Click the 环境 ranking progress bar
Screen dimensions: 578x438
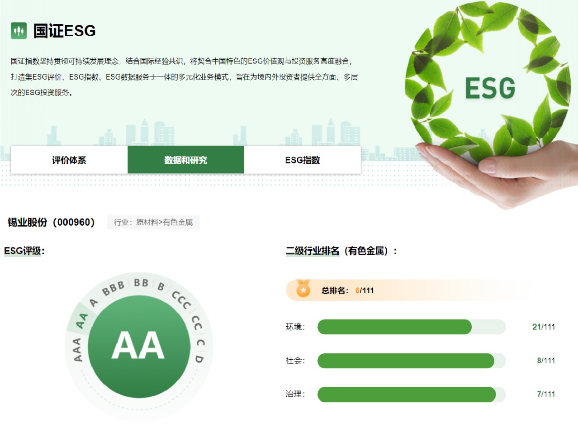coord(411,327)
